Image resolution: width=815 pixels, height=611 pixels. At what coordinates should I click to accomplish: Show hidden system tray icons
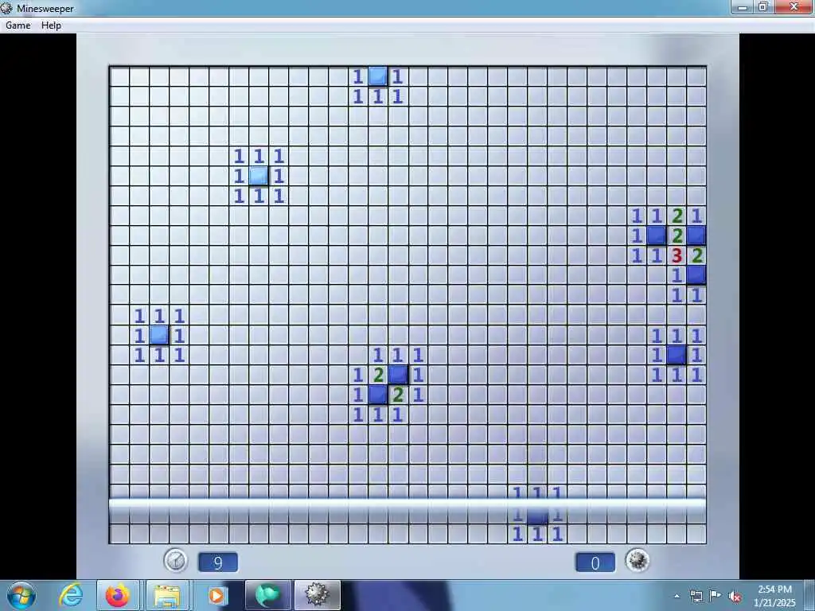coord(677,597)
